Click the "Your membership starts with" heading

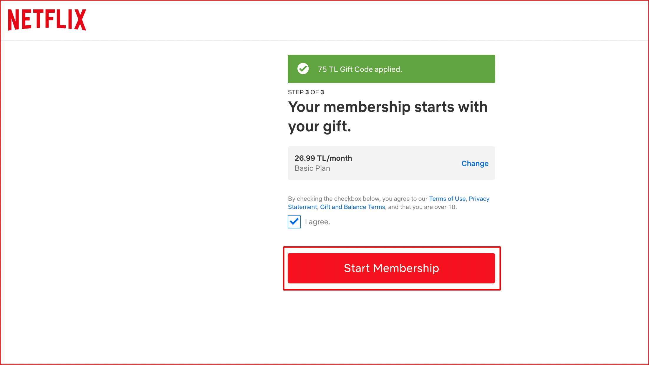pos(388,107)
